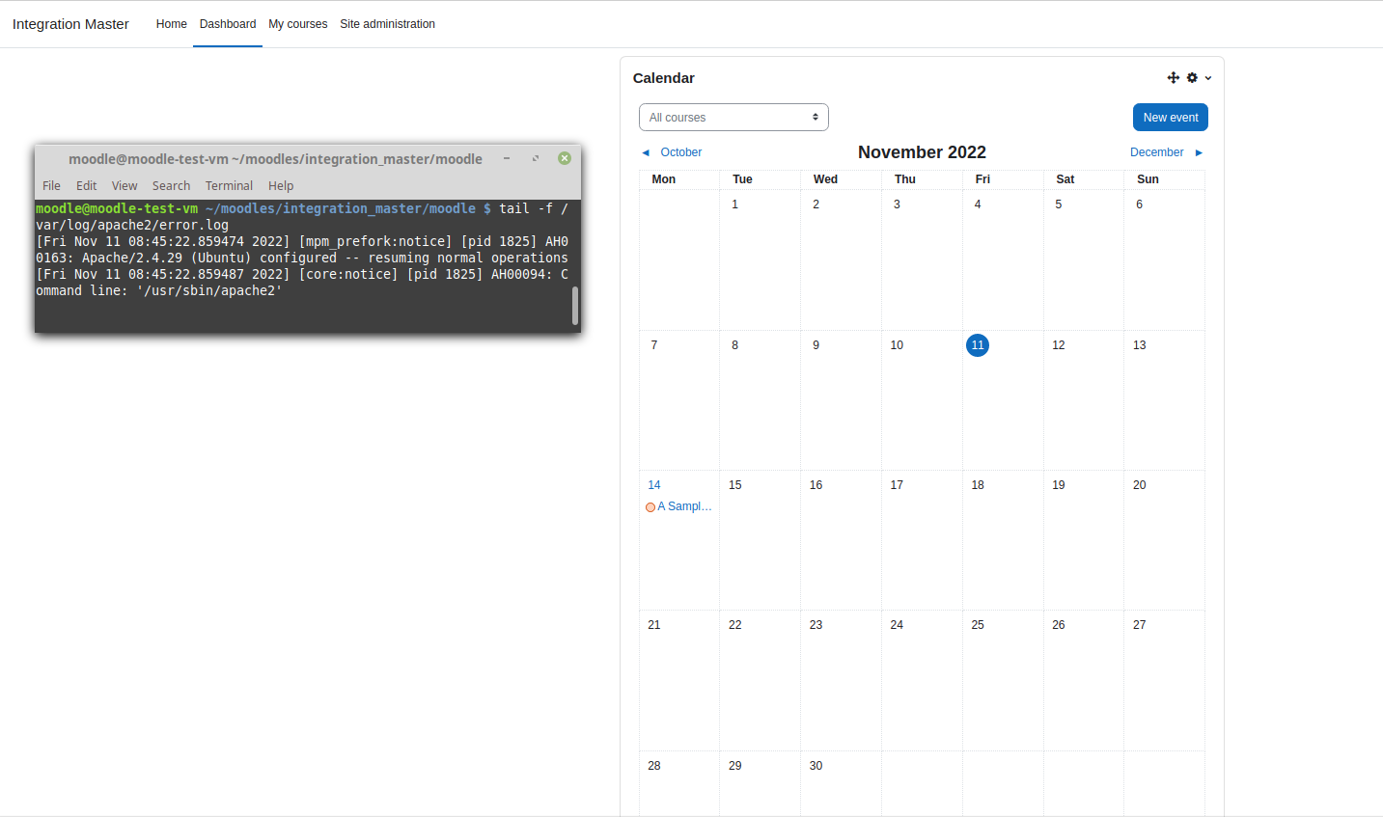Screen dimensions: 1383x817
Task: Click the Calendar block title
Action: (x=664, y=78)
